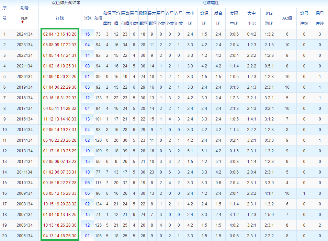Image resolution: width=328 pixels, height=241 pixels.
Task: Select issue number 2018134
Action: (25, 98)
